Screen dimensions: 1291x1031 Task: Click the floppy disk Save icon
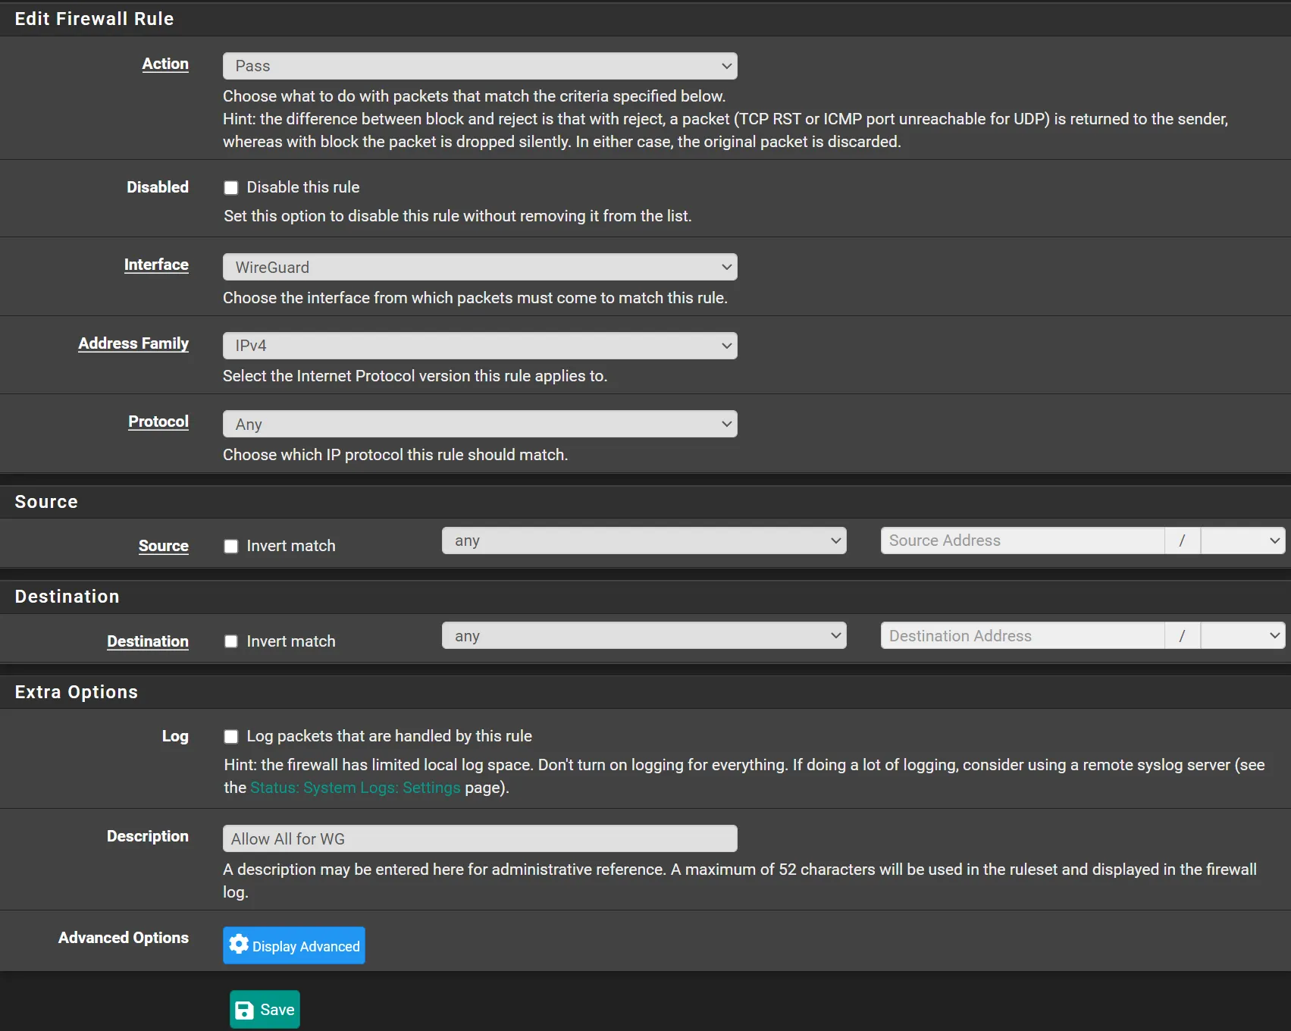click(x=244, y=1010)
